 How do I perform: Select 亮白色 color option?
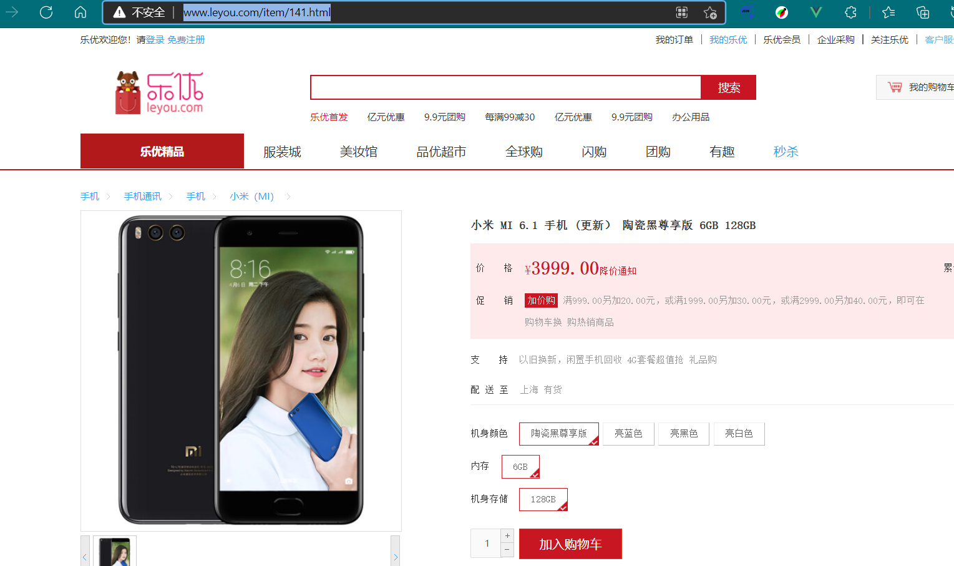point(739,434)
